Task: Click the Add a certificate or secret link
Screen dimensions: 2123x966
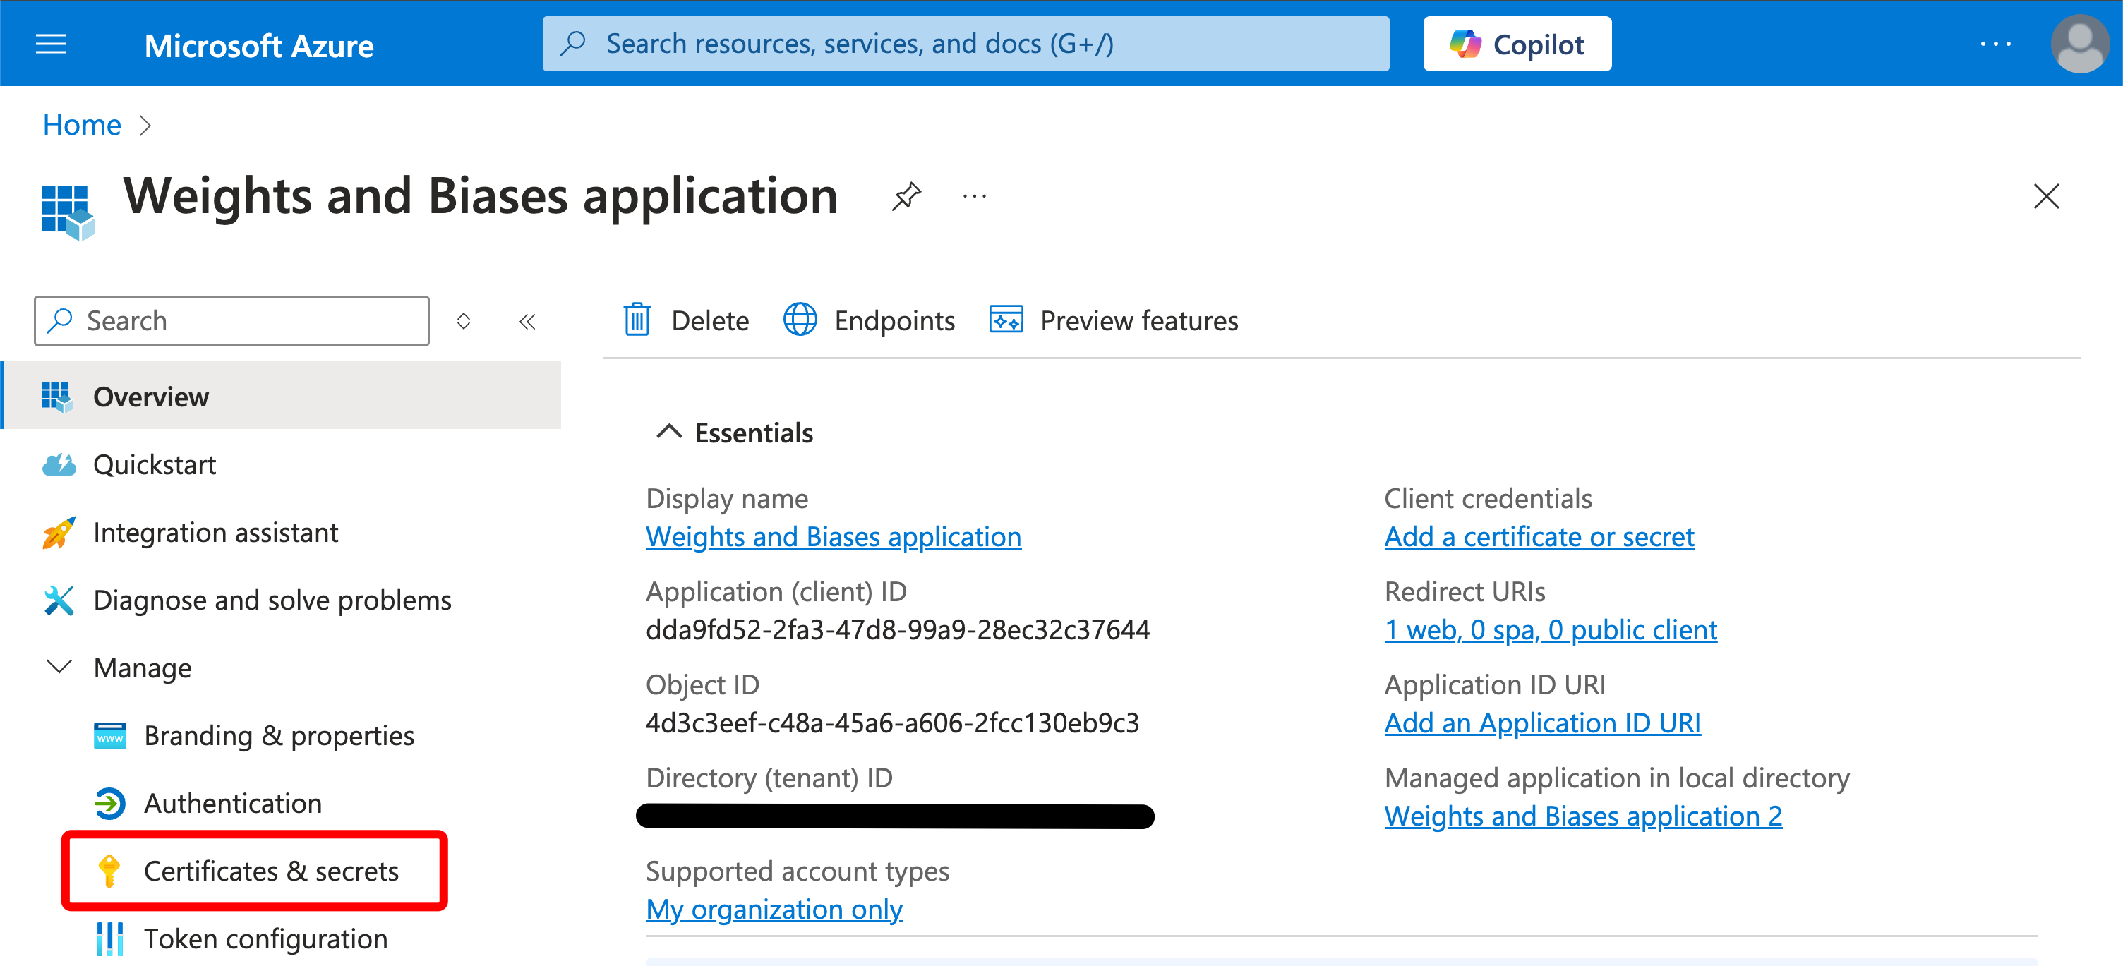Action: pos(1539,536)
